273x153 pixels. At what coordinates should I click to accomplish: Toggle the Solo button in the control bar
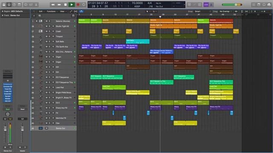(200, 5)
